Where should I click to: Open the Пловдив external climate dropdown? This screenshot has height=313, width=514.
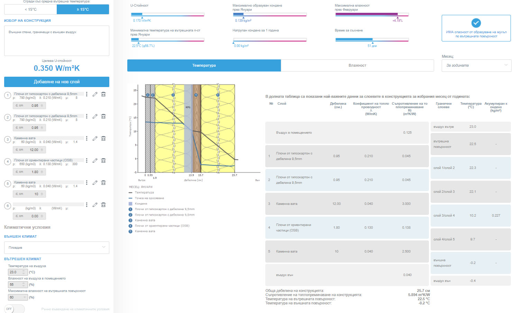point(57,247)
